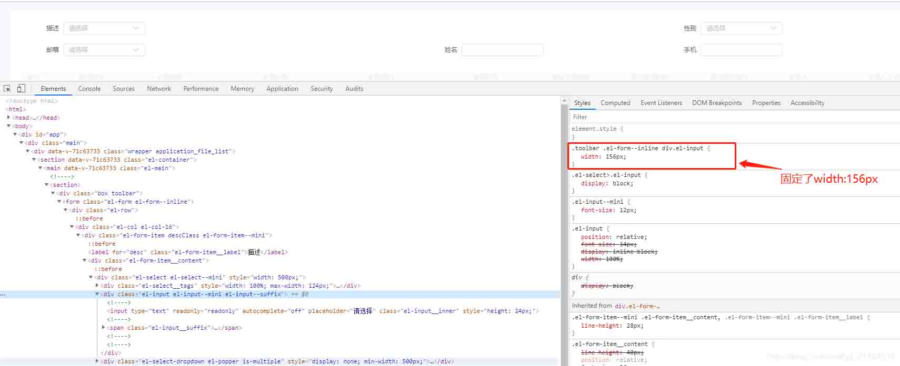Viewport: 900px width, 366px height.
Task: Select the input type="text" readonly line
Action: (323, 311)
